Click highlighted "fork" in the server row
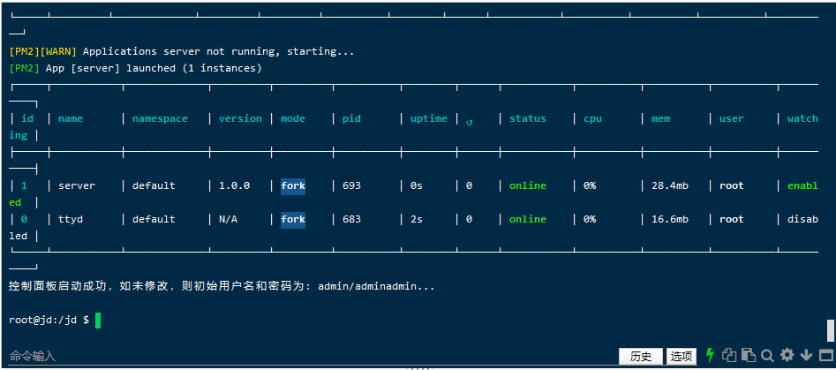This screenshot has width=836, height=370. [293, 185]
